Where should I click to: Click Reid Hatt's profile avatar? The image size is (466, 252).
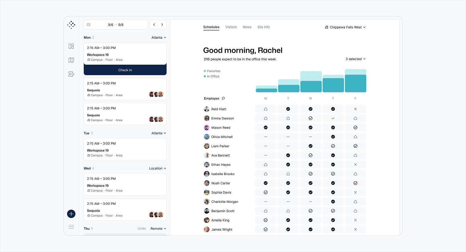click(x=207, y=109)
